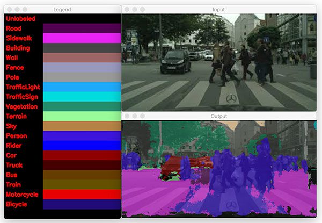Viewport: 322px width, 223px height.
Task: Select the 'Fence' legend text
Action: (x=15, y=67)
